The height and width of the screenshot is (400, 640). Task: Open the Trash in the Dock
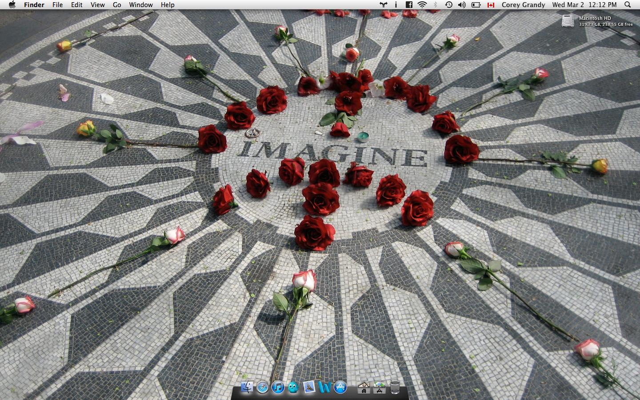tap(395, 388)
